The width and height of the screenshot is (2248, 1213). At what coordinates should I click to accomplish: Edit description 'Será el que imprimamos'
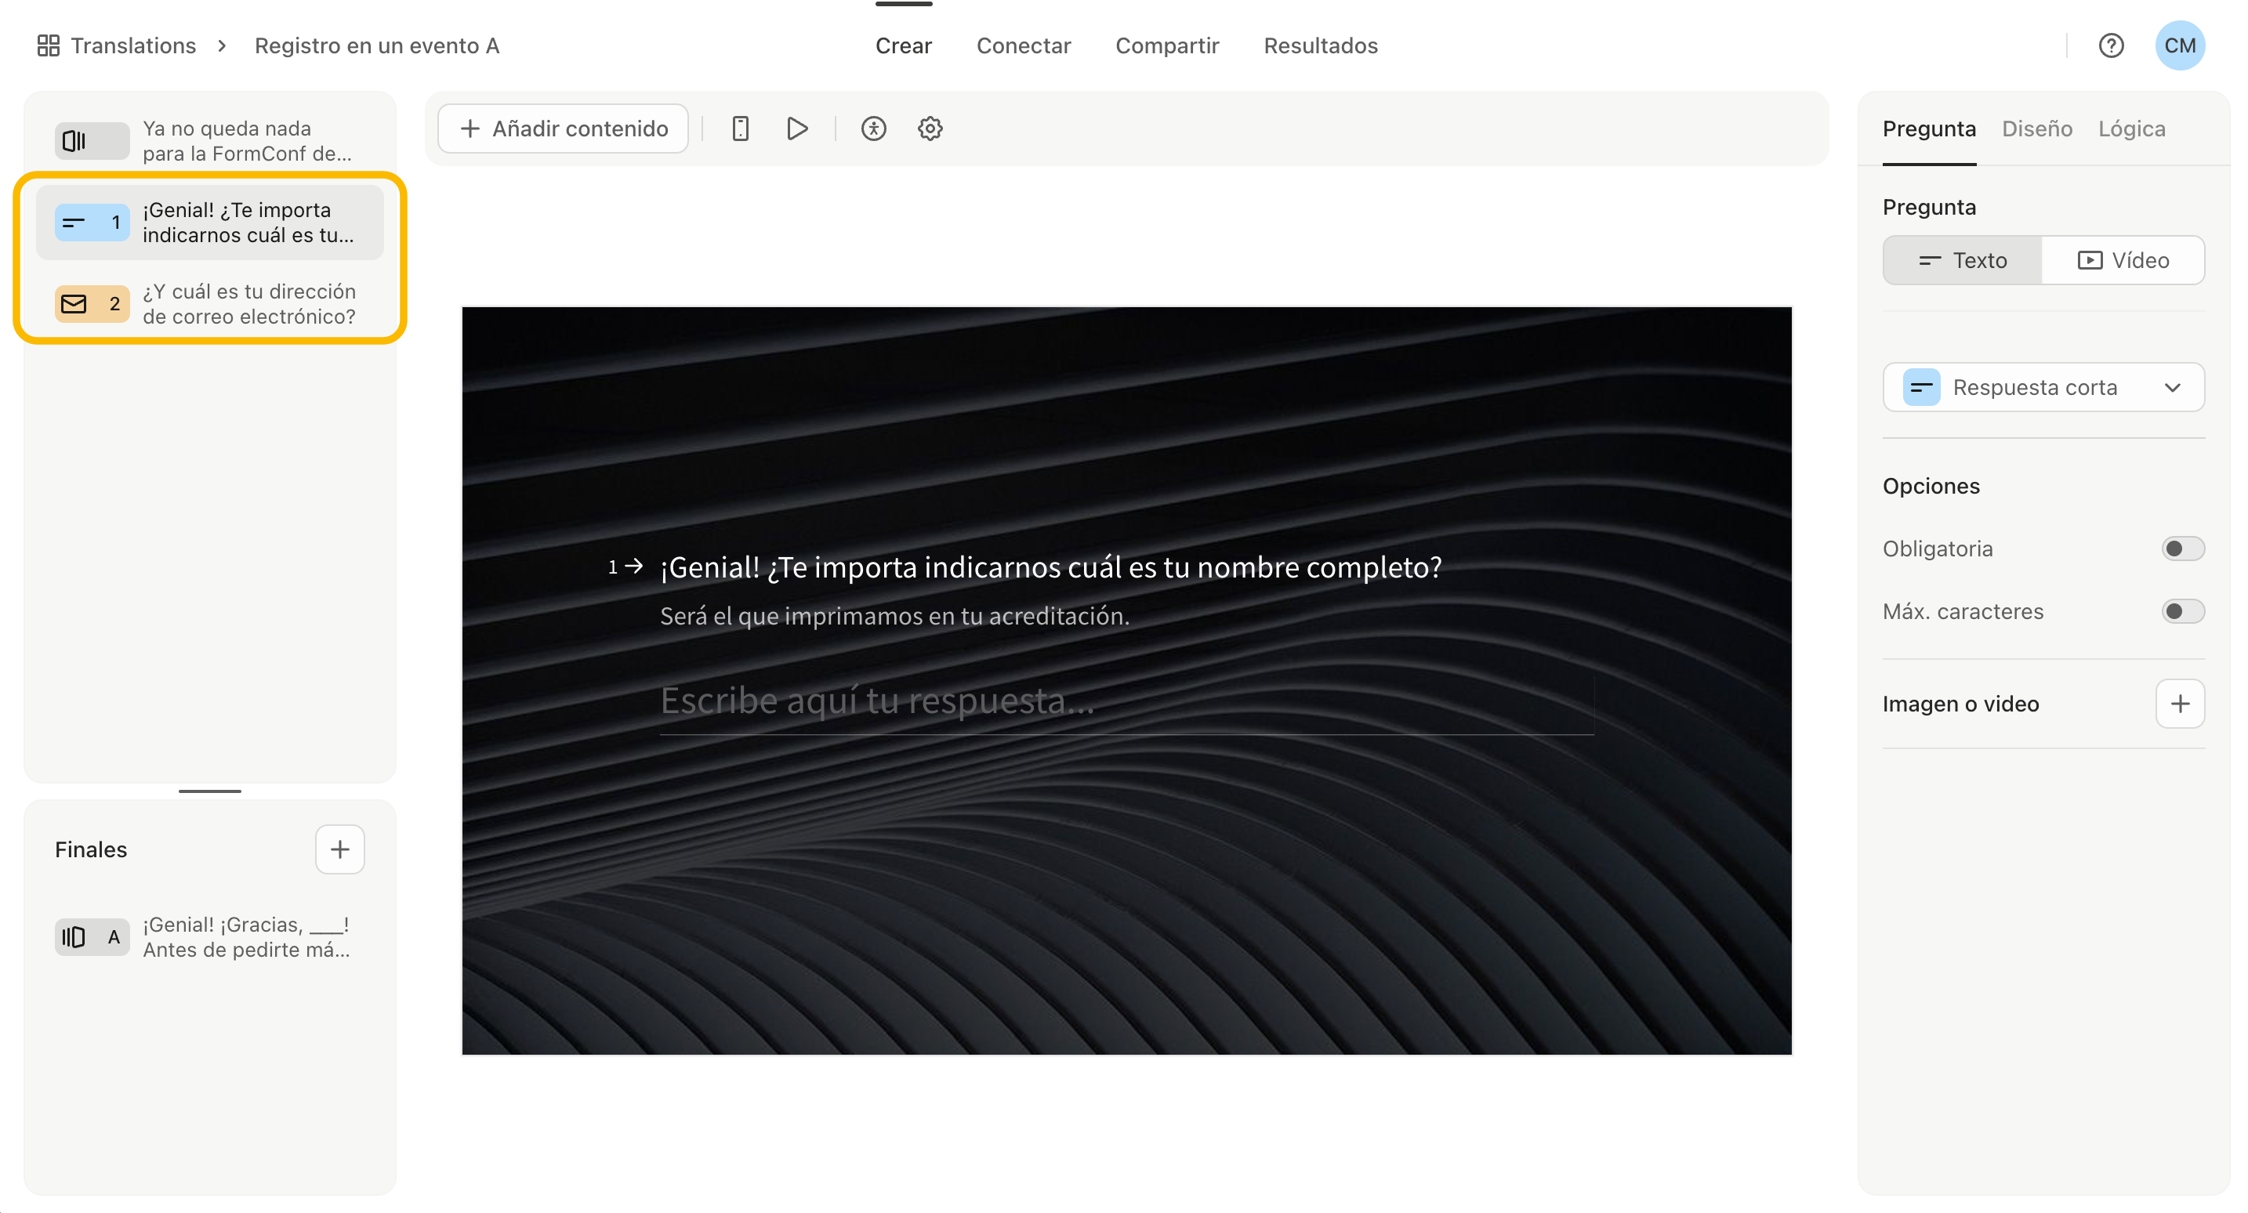coord(894,616)
